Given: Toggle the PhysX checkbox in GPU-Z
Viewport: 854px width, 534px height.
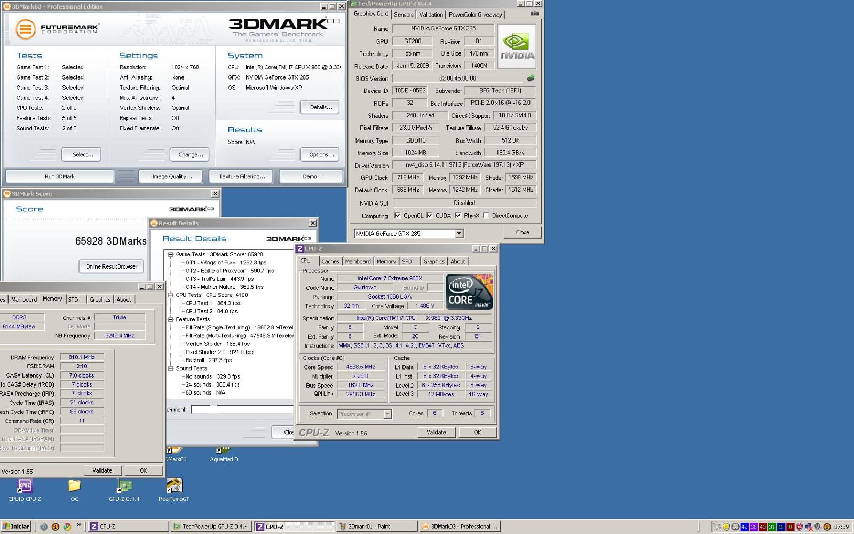Looking at the screenshot, I should click(457, 215).
